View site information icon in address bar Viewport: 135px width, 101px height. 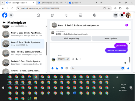(x=18, y=8)
